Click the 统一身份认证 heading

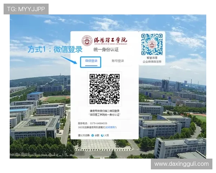(106, 50)
